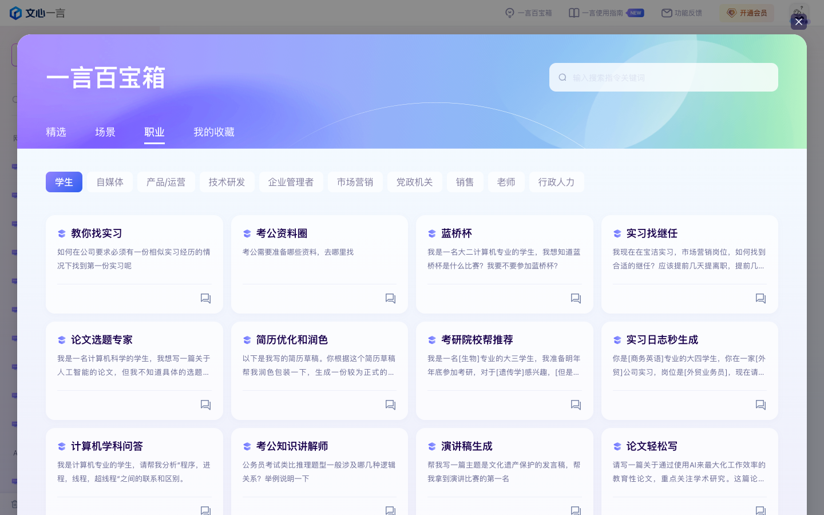
Task: Click the 开通会员 button
Action: (747, 13)
